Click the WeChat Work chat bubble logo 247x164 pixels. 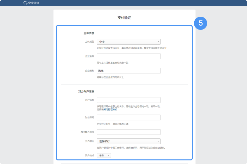coord(25,3)
